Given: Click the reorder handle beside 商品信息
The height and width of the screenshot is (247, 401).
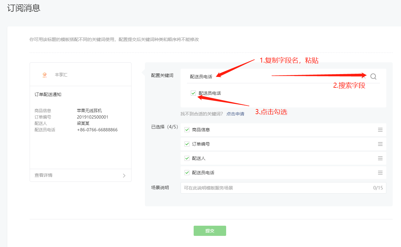Looking at the screenshot, I should point(380,129).
